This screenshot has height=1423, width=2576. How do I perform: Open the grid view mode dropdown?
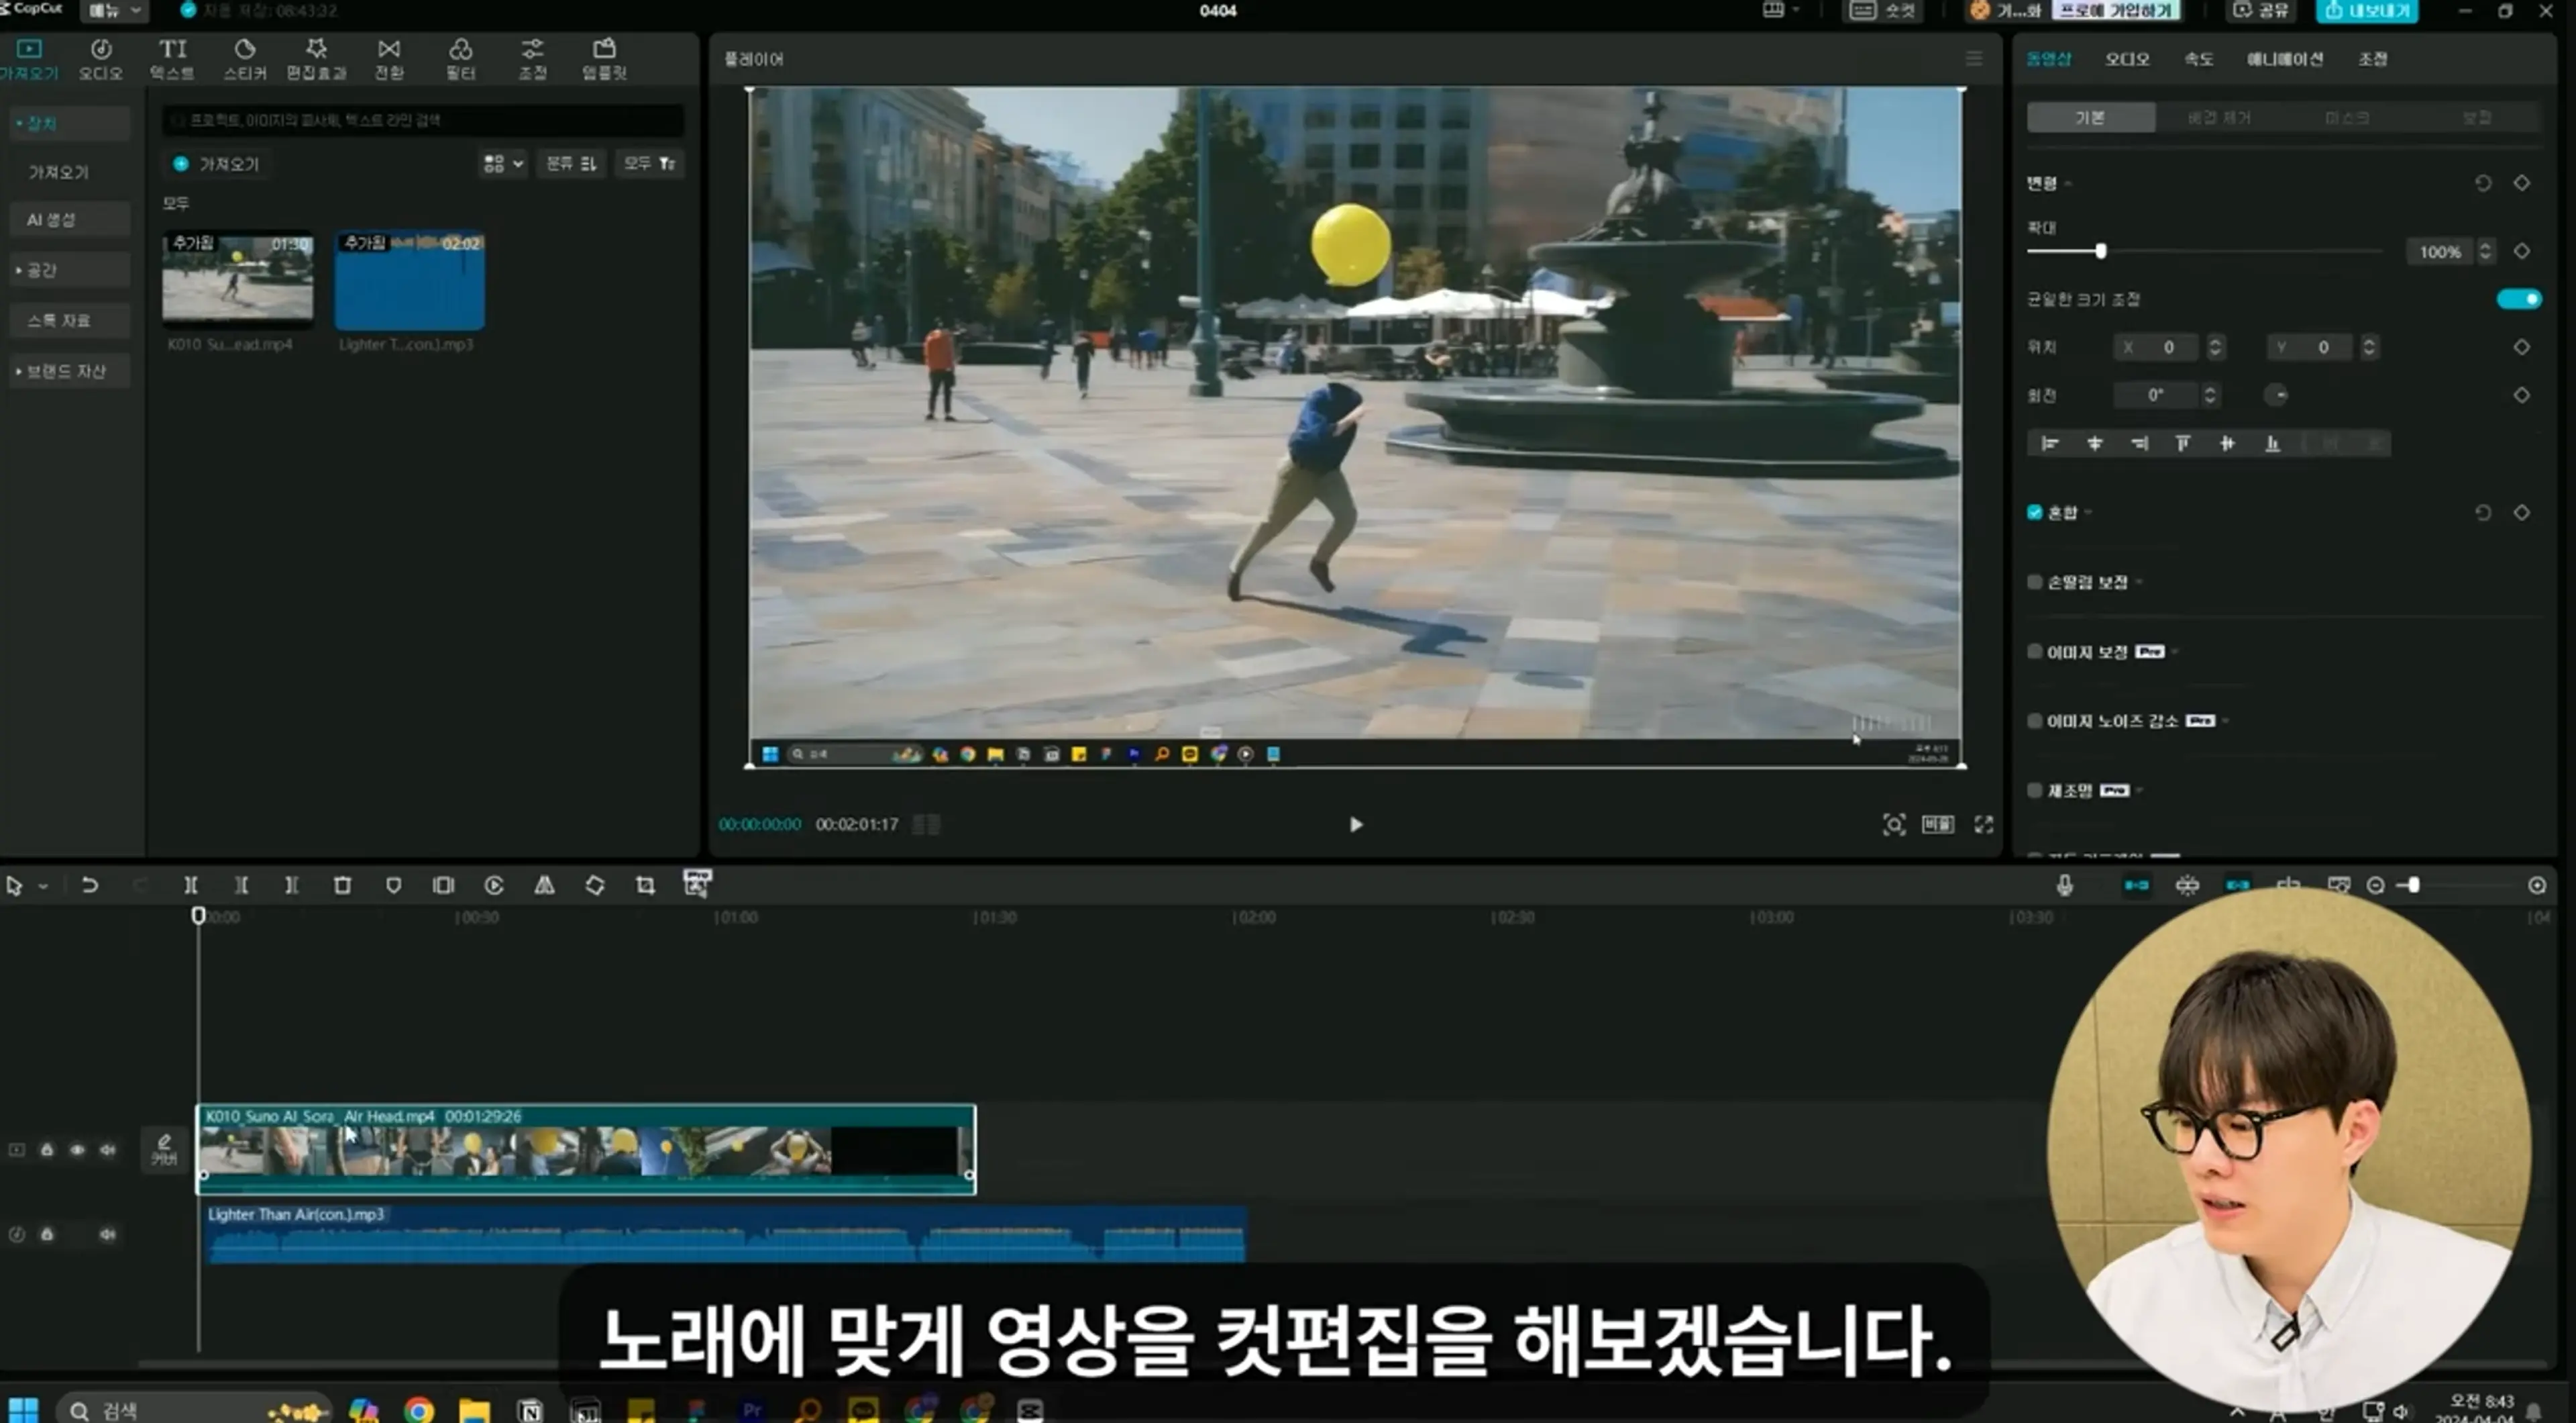(503, 163)
